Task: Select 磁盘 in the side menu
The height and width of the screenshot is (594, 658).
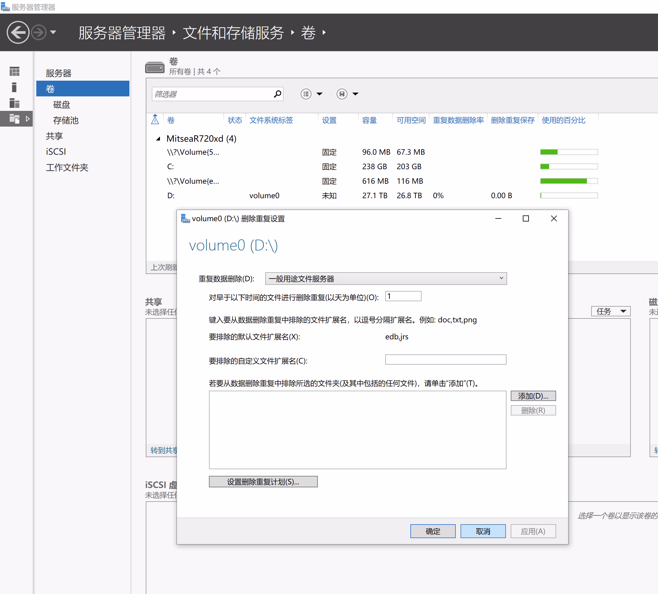Action: 62,105
